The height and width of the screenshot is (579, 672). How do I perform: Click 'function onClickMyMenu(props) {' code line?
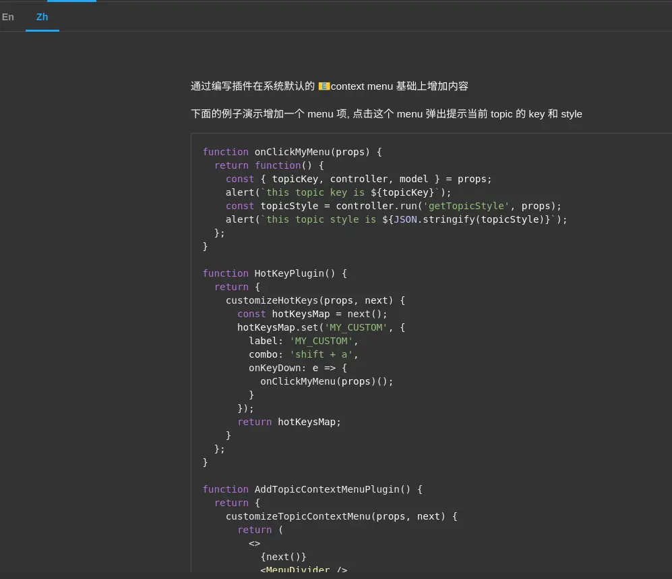click(293, 152)
